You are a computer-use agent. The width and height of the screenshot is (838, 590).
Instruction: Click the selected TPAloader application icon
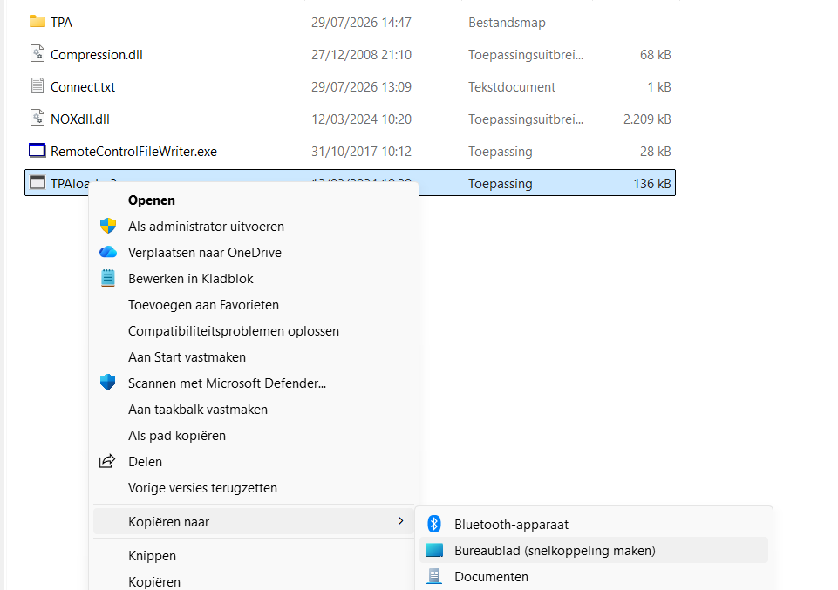37,183
